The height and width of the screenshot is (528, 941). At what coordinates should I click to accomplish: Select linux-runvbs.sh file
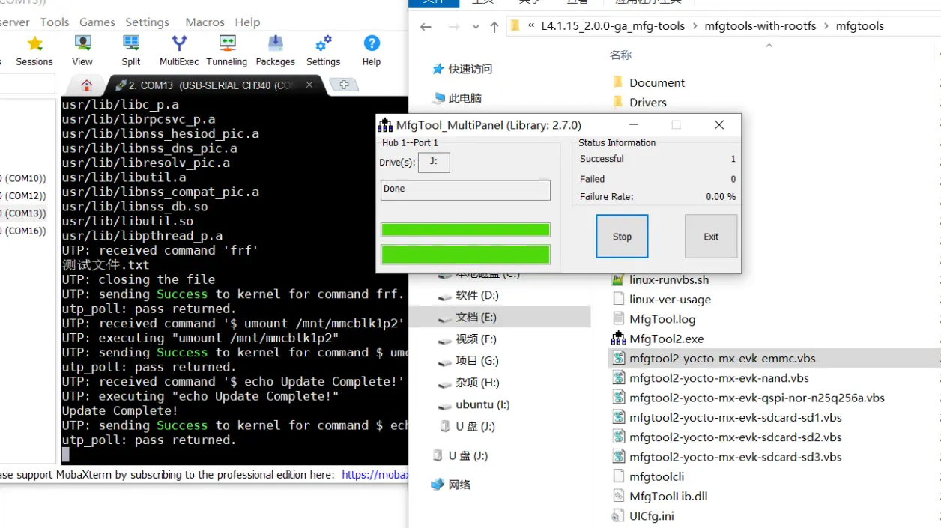(x=669, y=280)
